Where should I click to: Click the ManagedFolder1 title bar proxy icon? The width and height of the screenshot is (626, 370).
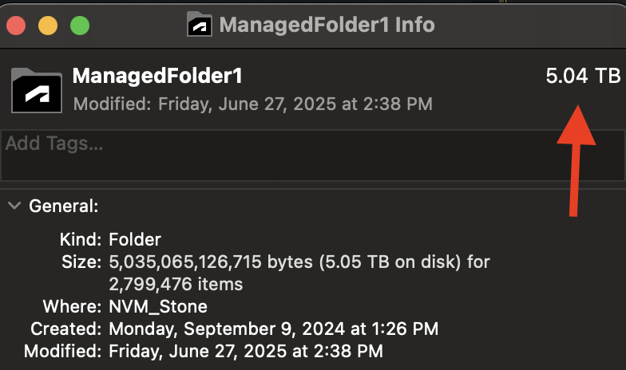pos(200,24)
